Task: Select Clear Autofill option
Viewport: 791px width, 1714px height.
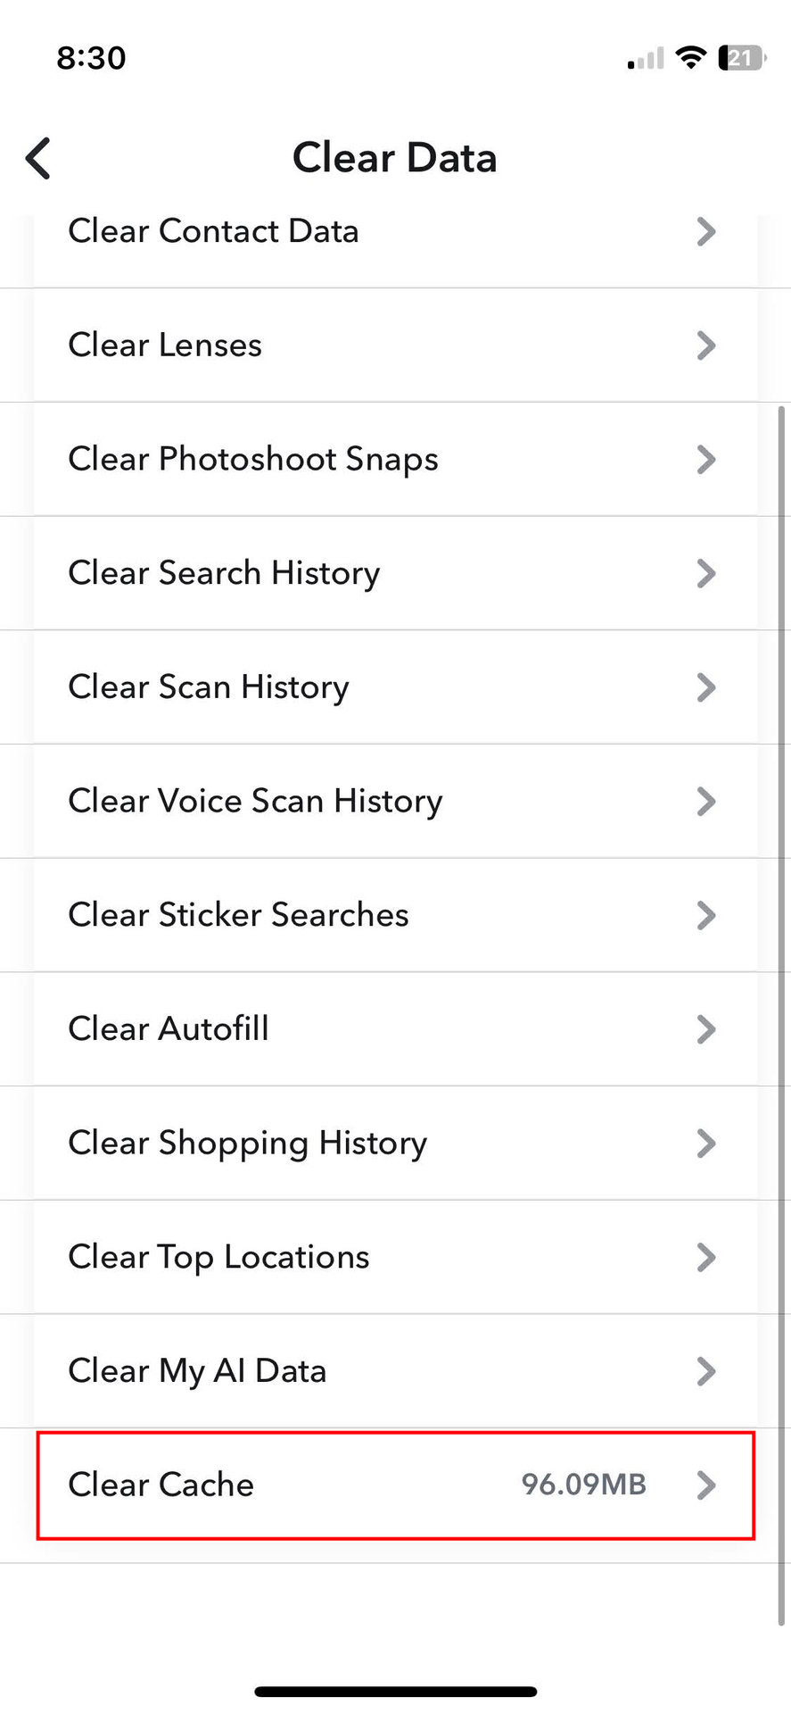Action: tap(169, 1029)
